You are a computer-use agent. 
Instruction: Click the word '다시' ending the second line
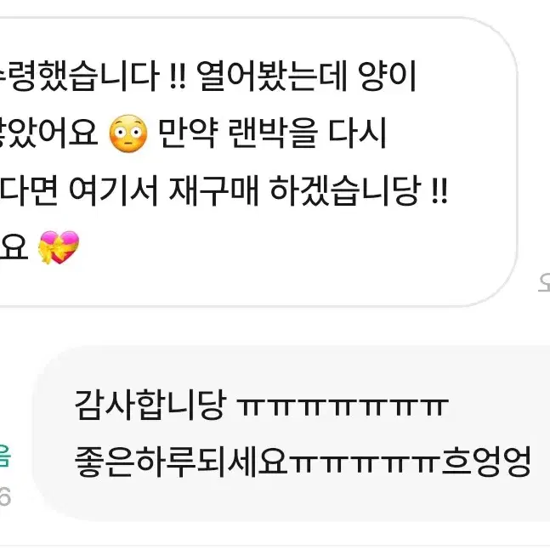(358, 133)
